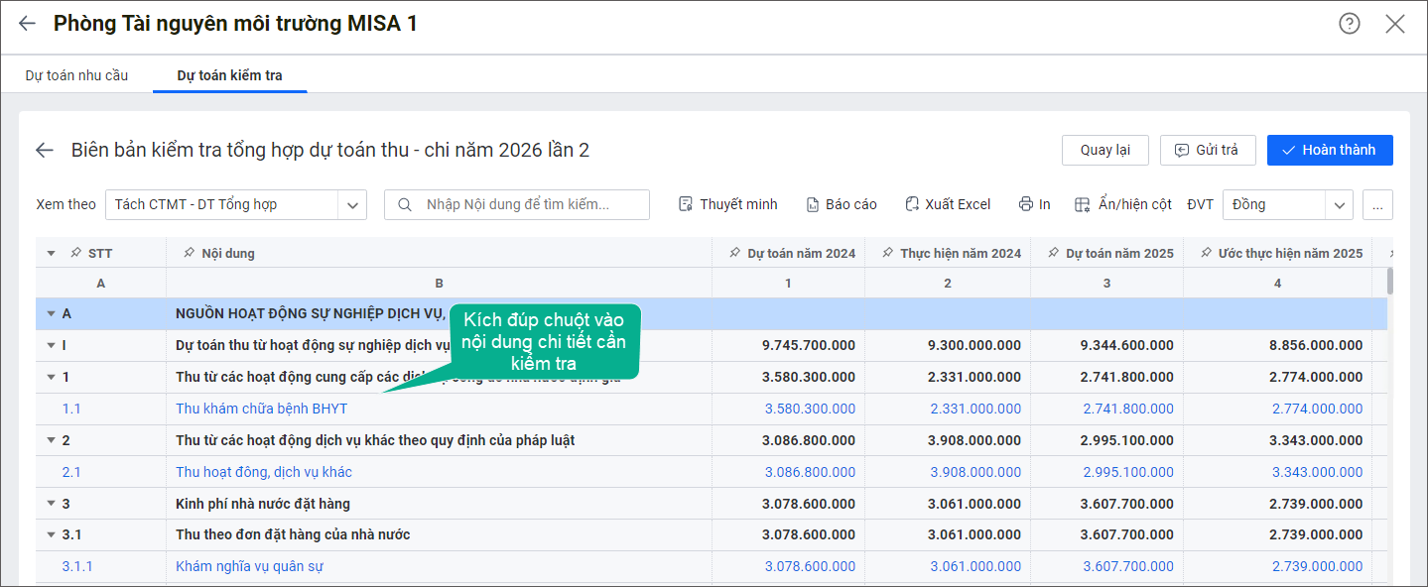The height and width of the screenshot is (587, 1428).
Task: Open the help question mark icon
Action: 1349,24
